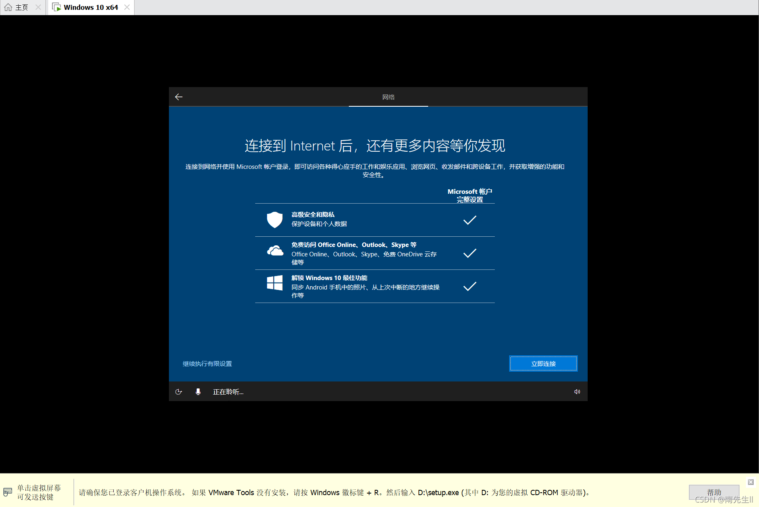Screen dimensions: 759x507
Task: Click the checkmark for 解锁 Windows 10 最佳功能
Action: tap(469, 286)
